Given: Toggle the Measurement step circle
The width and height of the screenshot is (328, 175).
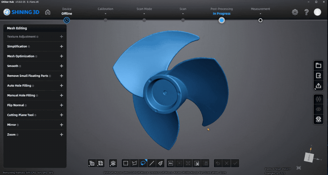Looking at the screenshot, I should [x=260, y=20].
